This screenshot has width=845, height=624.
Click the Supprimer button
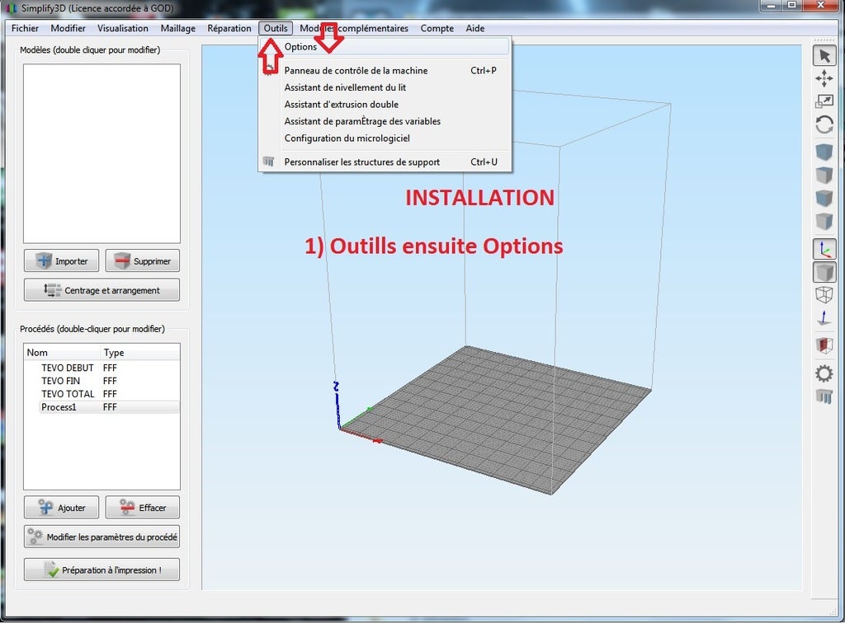coord(142,261)
